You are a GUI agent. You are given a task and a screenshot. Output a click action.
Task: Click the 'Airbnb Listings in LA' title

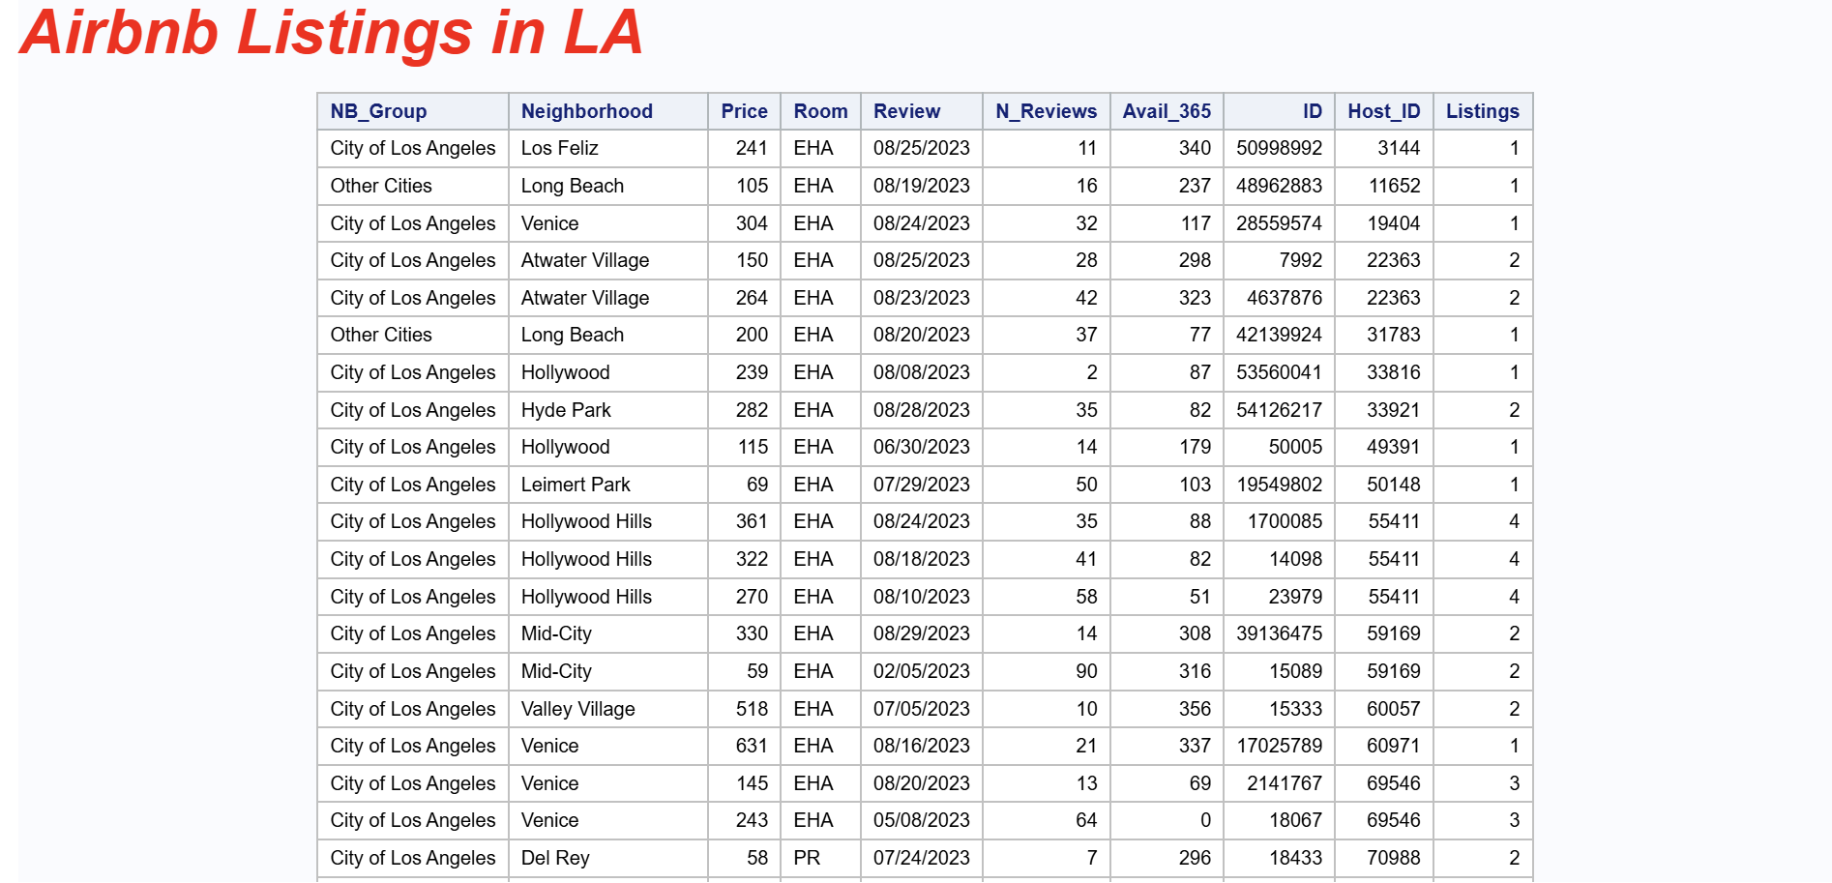332,33
